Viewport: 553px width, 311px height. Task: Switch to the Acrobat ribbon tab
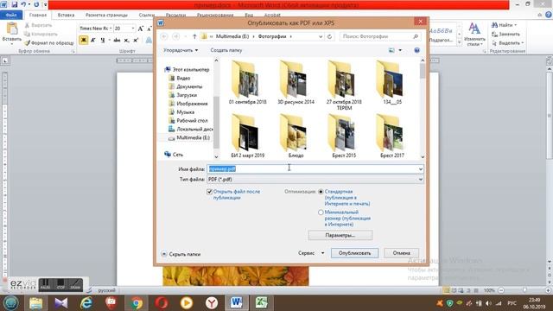[272, 15]
